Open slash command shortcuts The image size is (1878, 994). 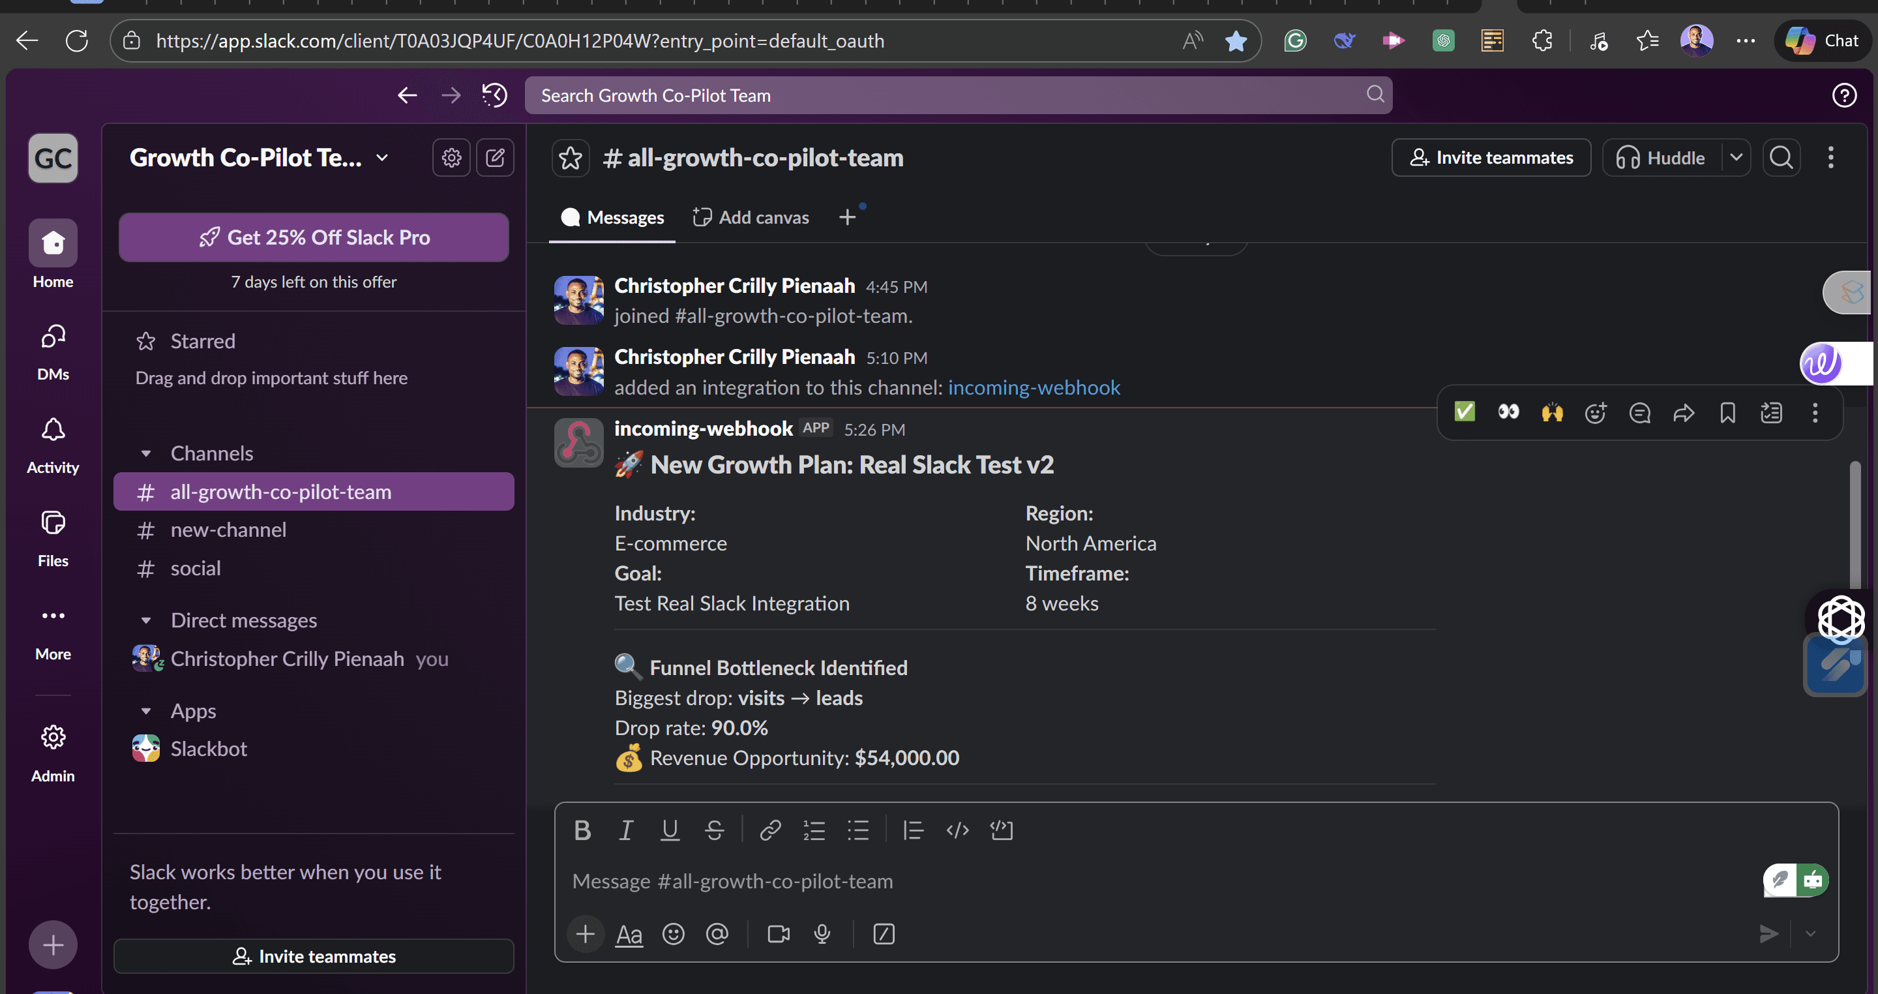[884, 934]
